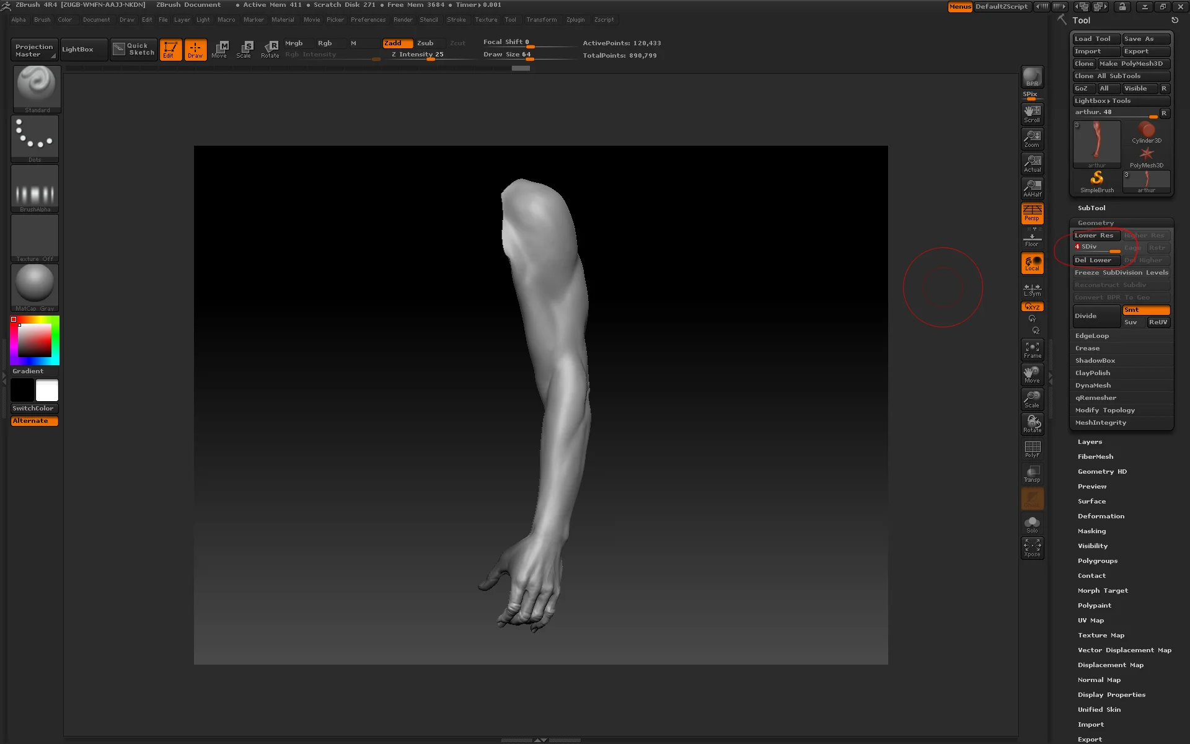Expand the Displacement Map section
The image size is (1190, 744).
[x=1111, y=665]
